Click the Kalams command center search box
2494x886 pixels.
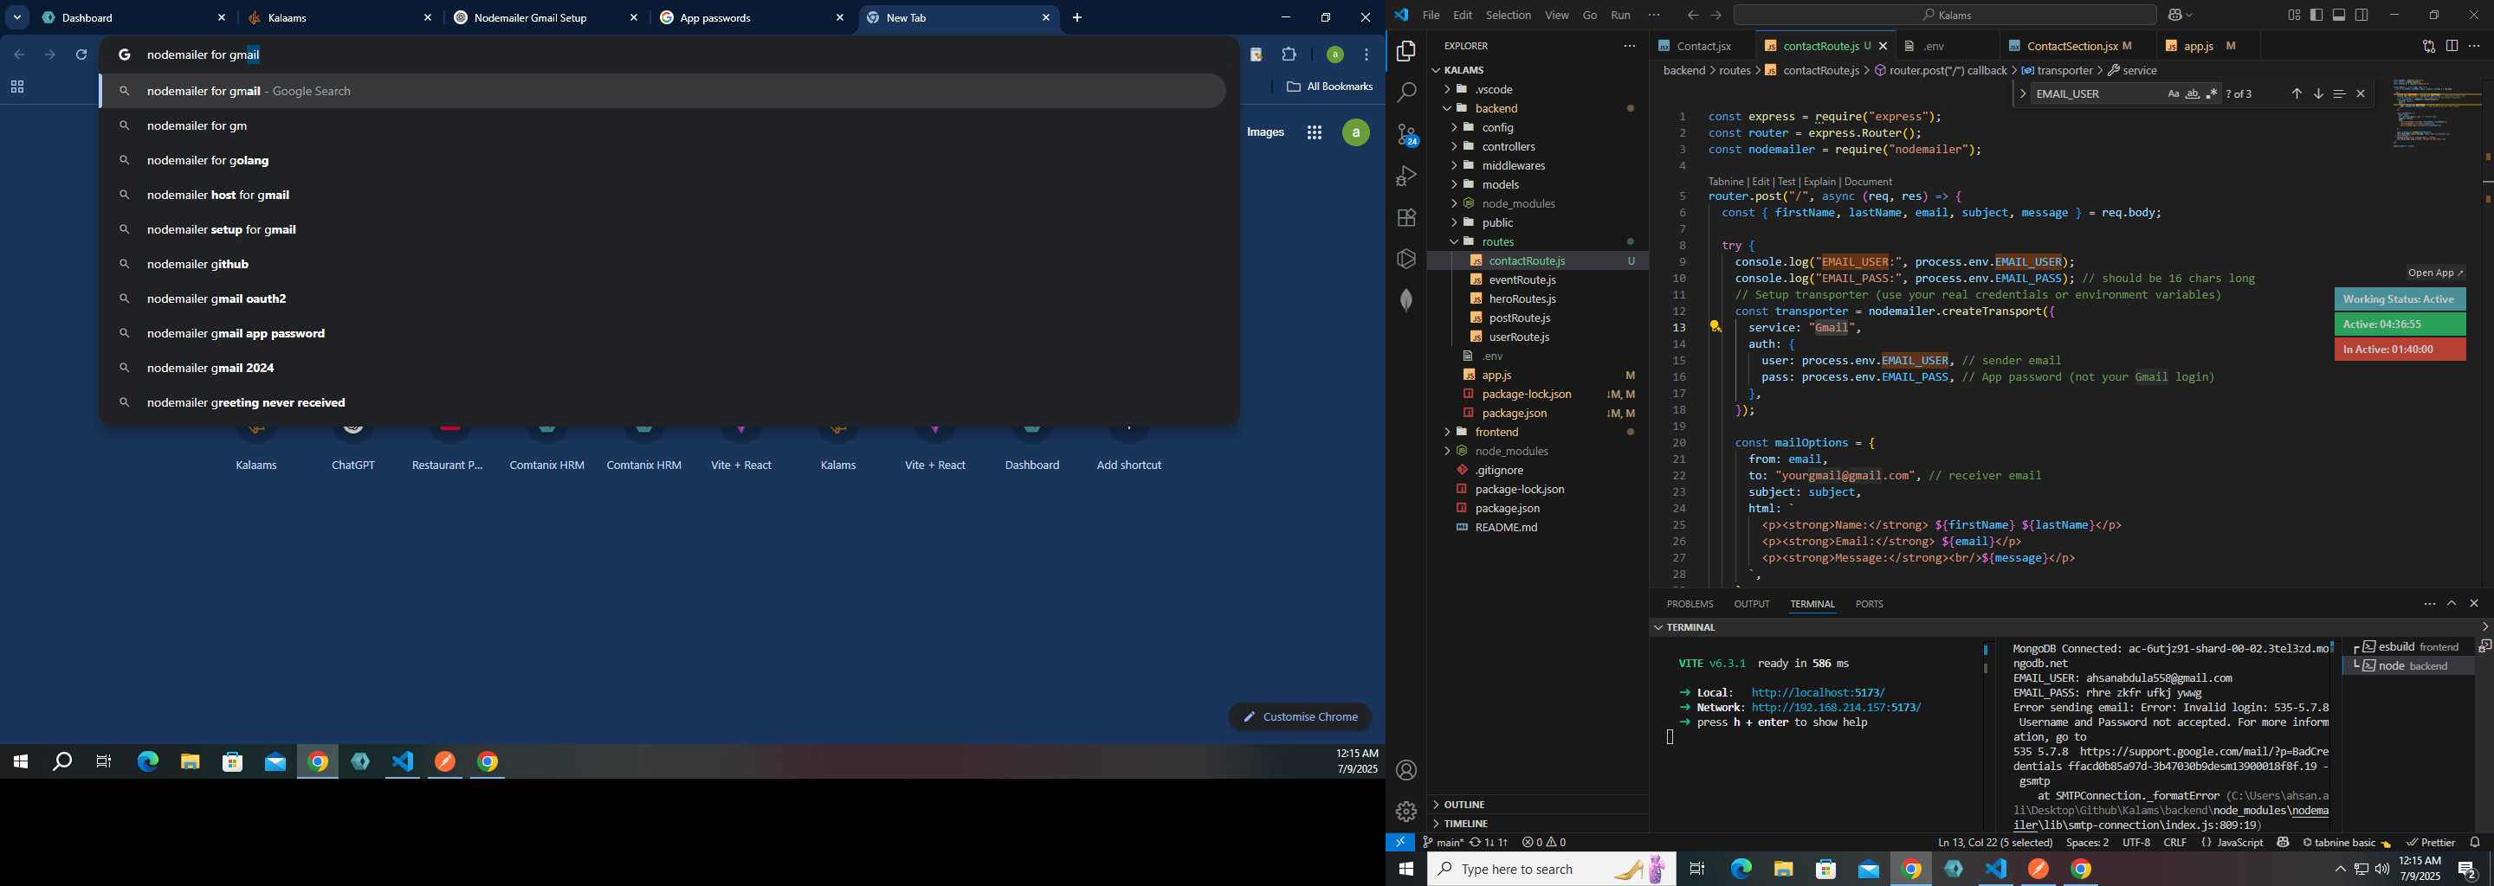pos(1944,15)
